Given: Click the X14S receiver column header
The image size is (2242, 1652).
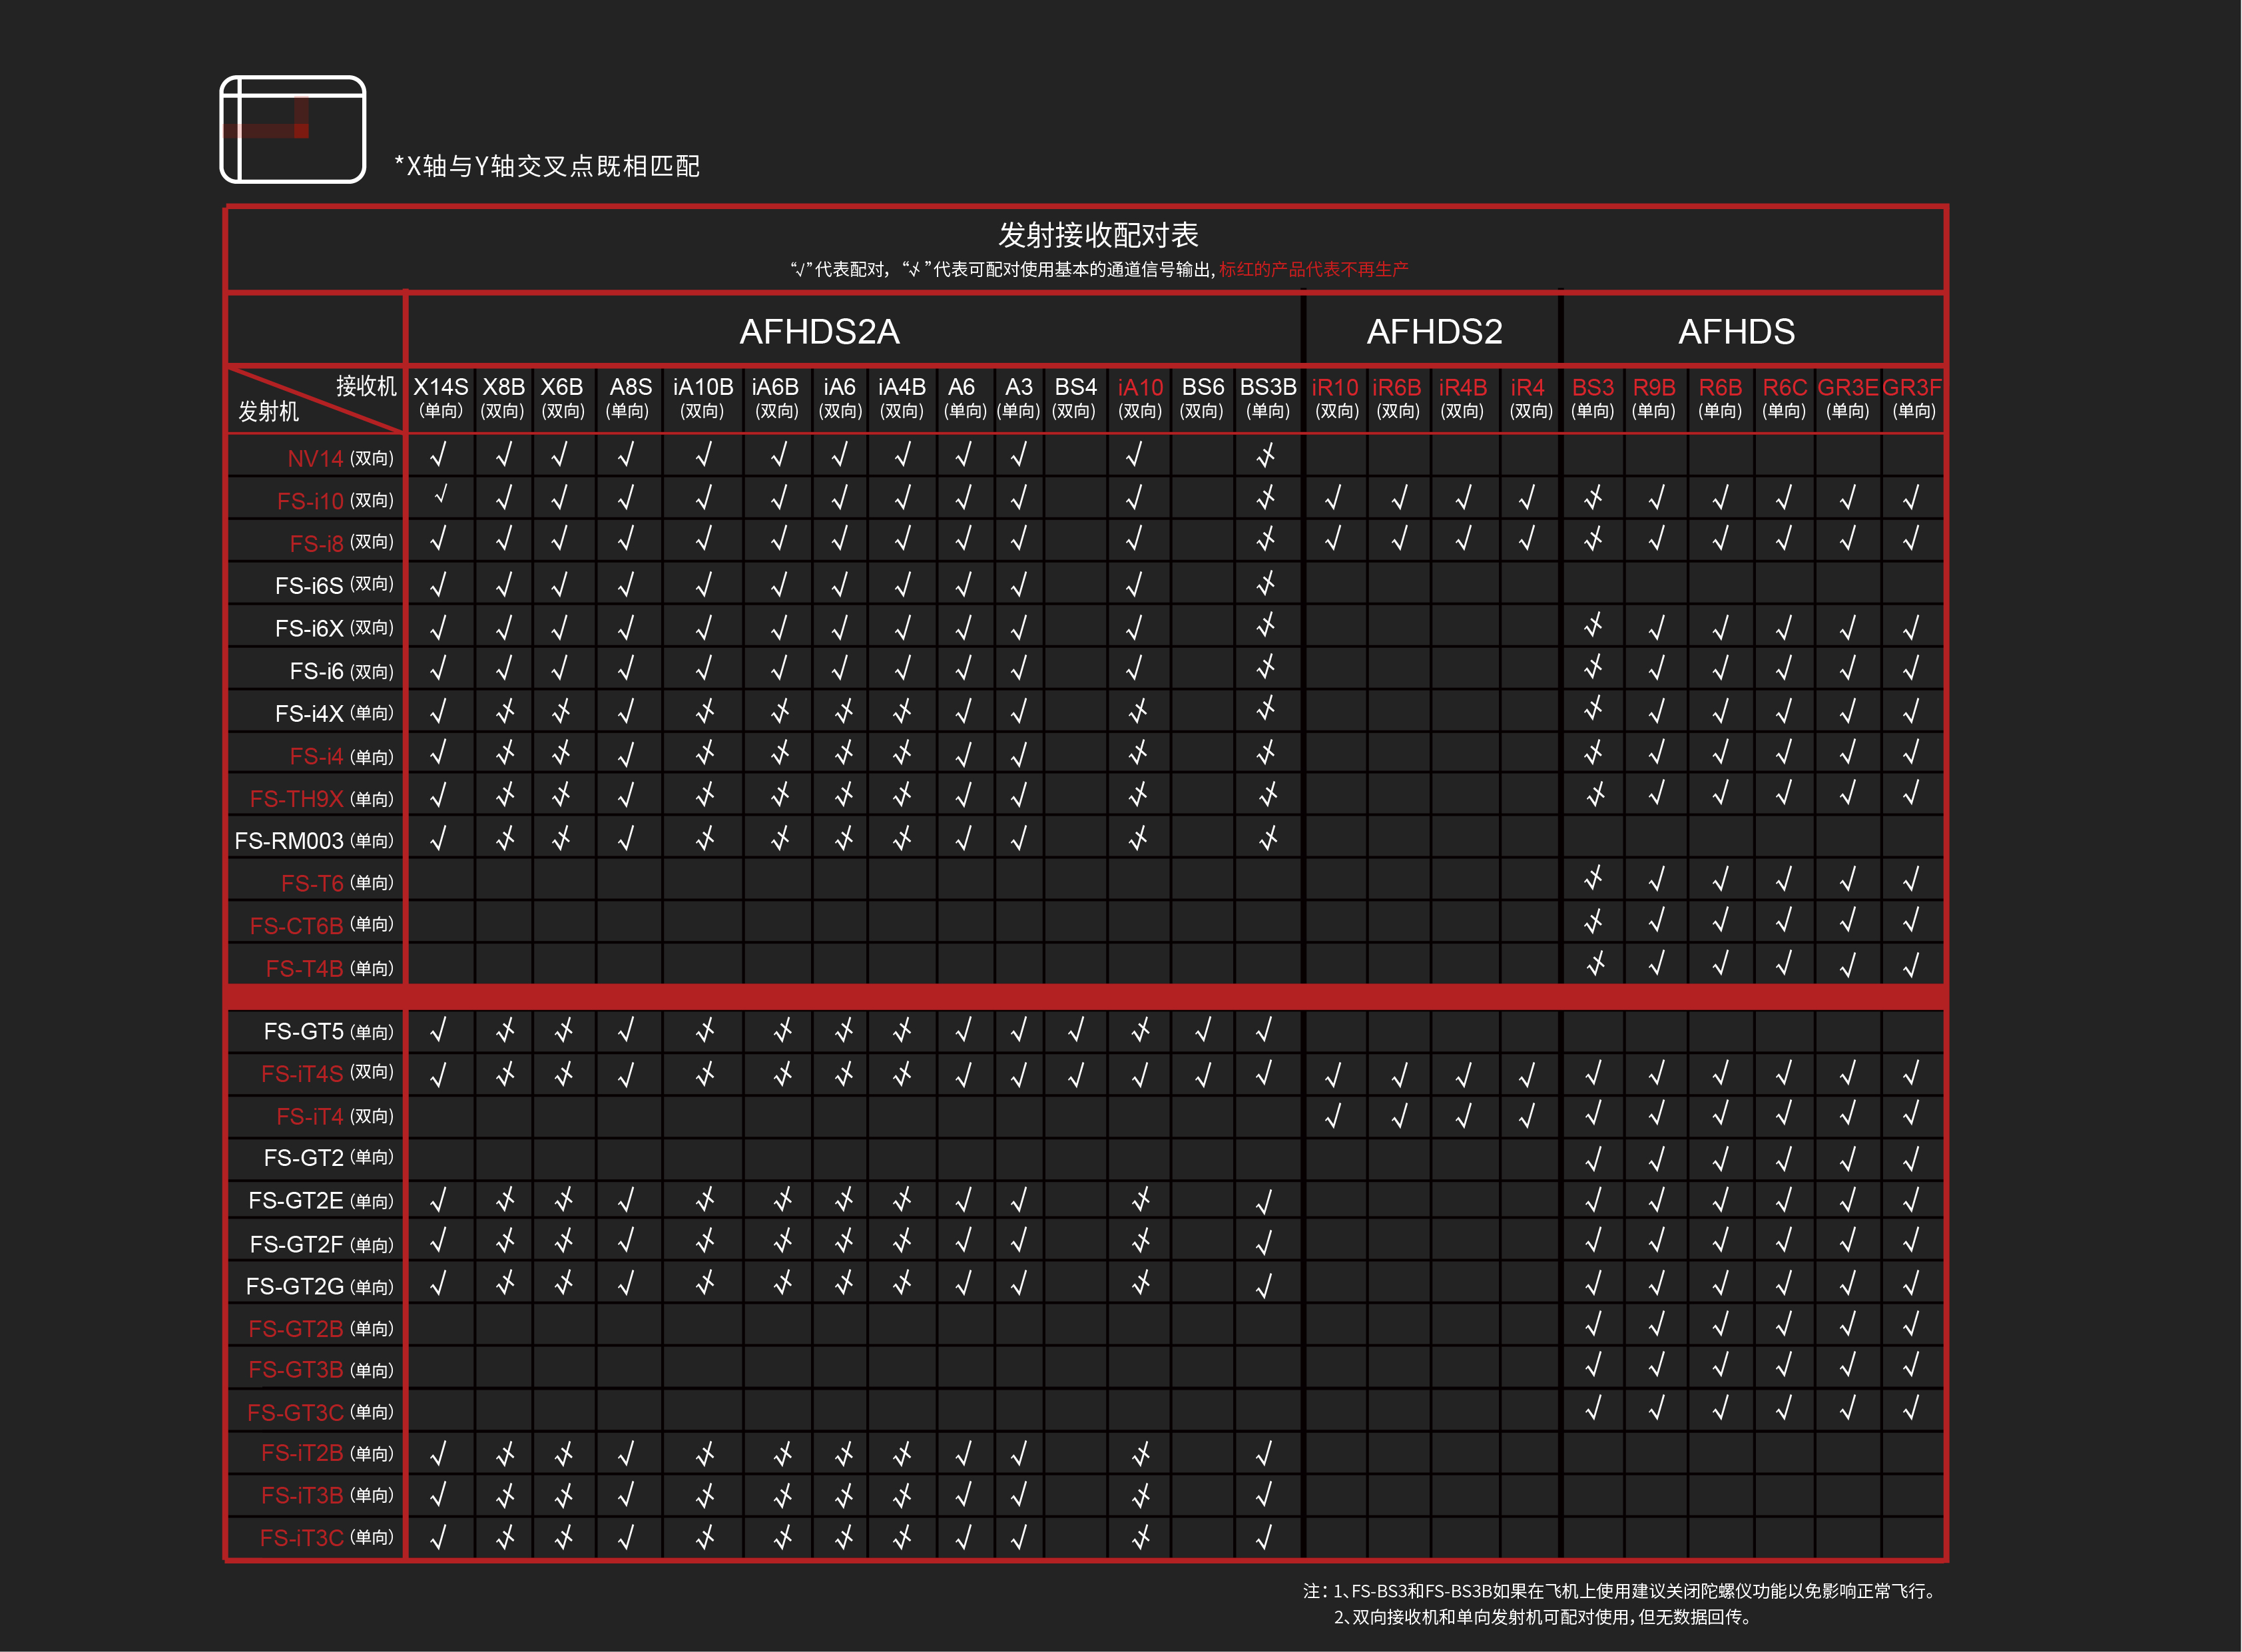Looking at the screenshot, I should tap(440, 397).
